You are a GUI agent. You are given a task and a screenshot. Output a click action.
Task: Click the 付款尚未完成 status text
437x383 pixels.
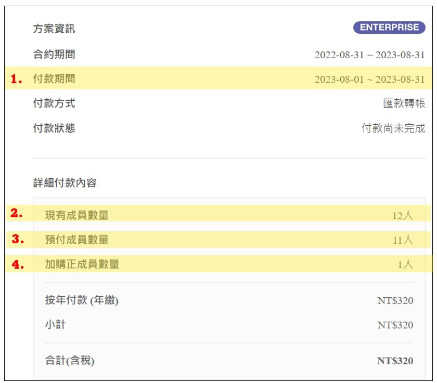click(x=393, y=128)
